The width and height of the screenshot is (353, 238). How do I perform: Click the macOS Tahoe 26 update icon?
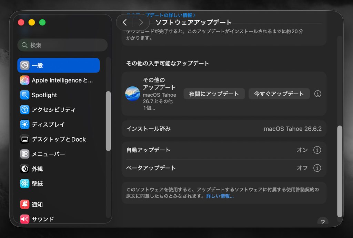coord(133,94)
